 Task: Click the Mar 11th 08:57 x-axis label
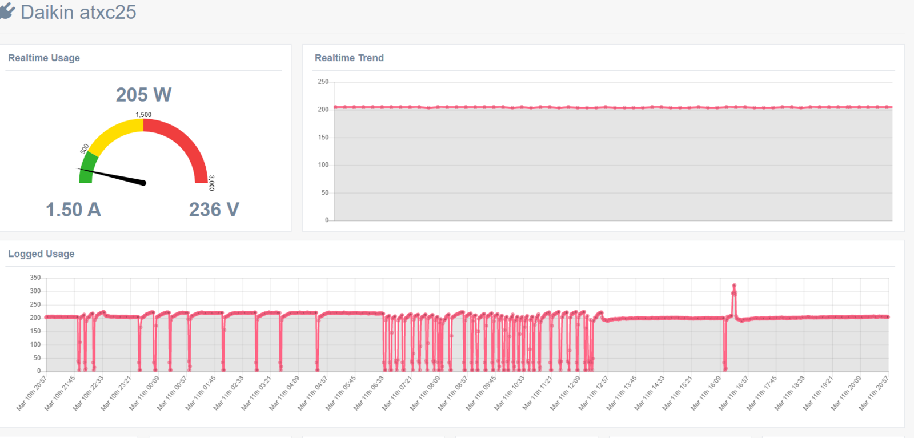453,393
